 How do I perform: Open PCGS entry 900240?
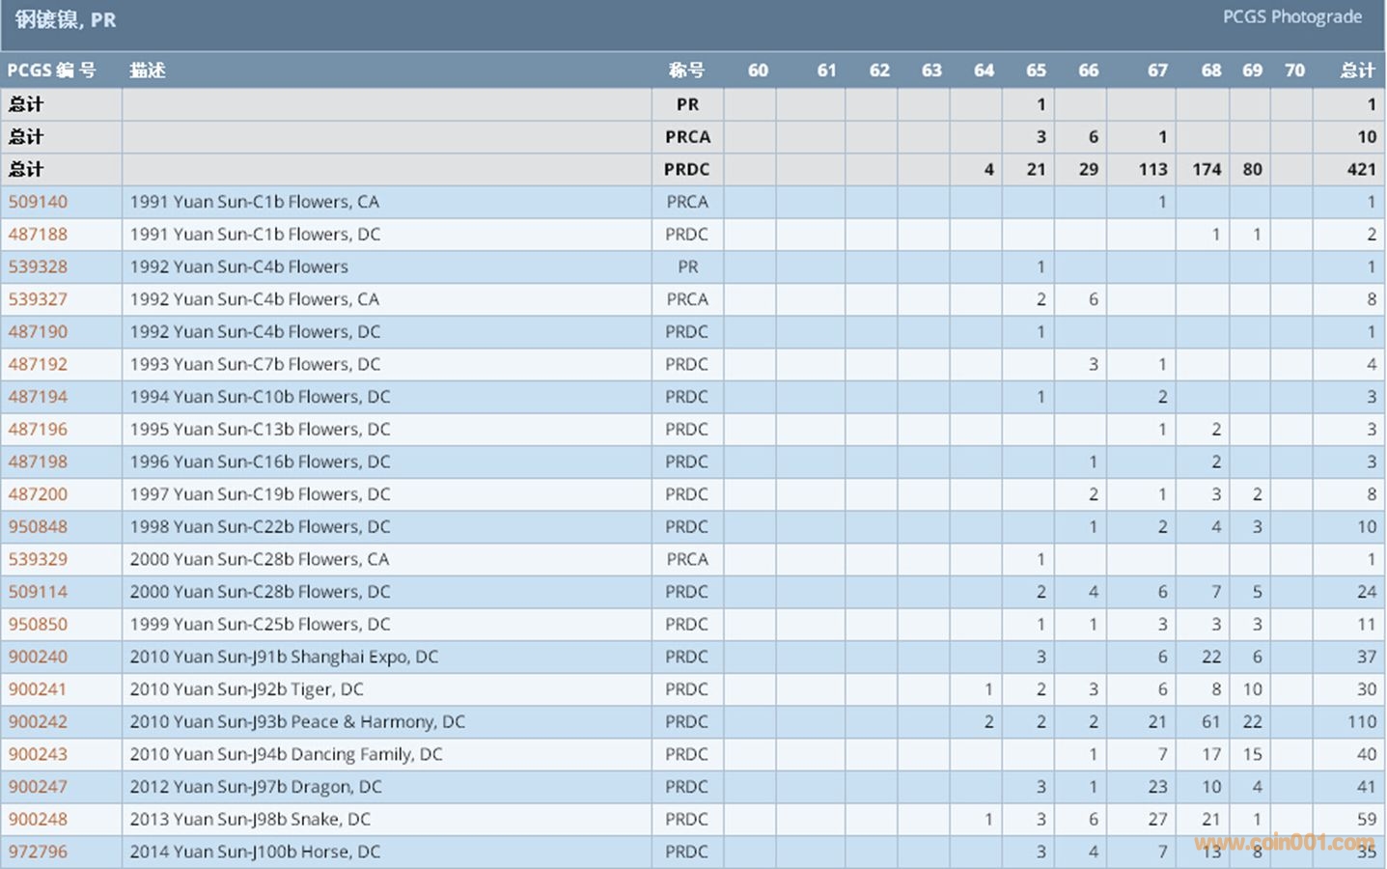39,657
